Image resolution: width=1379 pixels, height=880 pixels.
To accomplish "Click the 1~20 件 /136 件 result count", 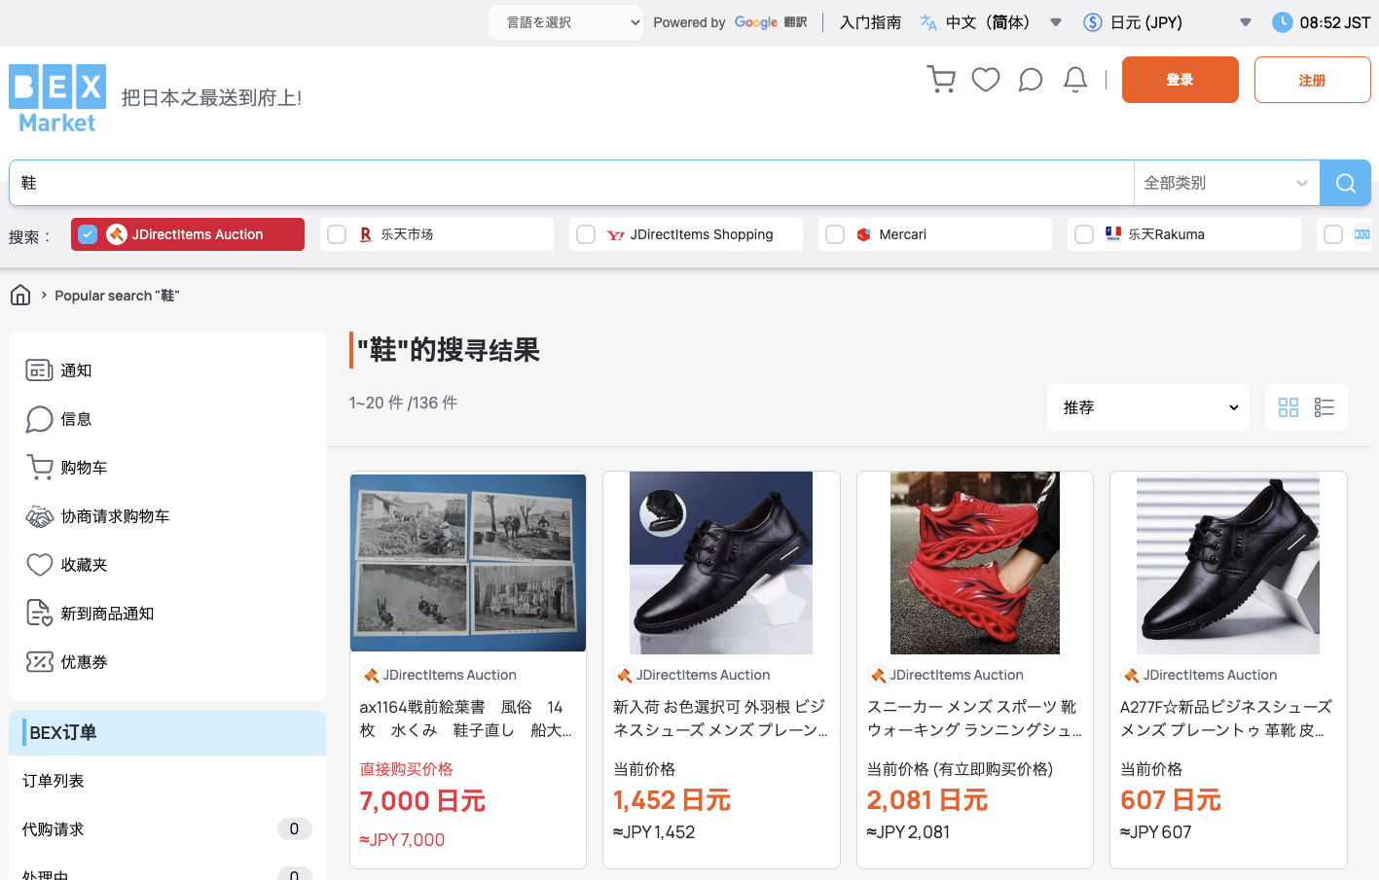I will [403, 403].
